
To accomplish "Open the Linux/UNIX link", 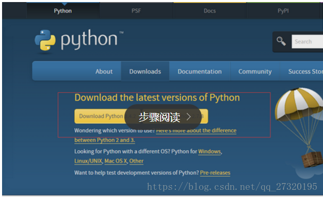I will (88, 161).
